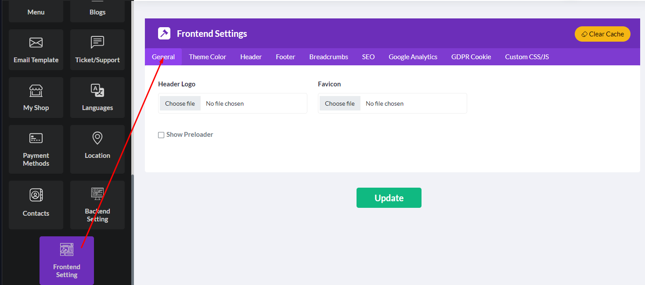Click Choose file for Favicon
This screenshot has width=645, height=285.
pyautogui.click(x=340, y=103)
